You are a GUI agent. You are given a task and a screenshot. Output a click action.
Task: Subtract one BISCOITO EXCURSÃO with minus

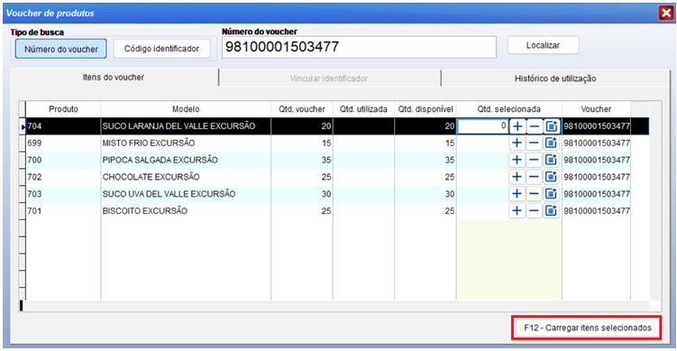tap(534, 211)
